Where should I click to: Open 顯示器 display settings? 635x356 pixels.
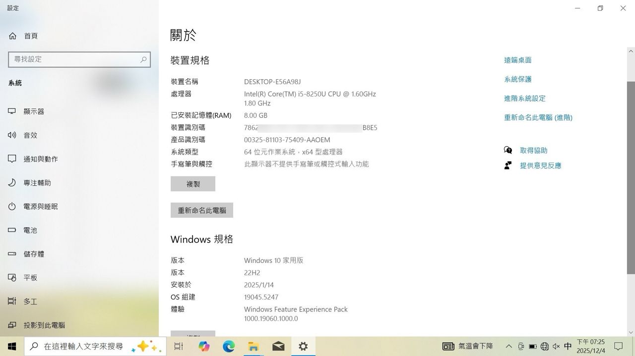[34, 111]
